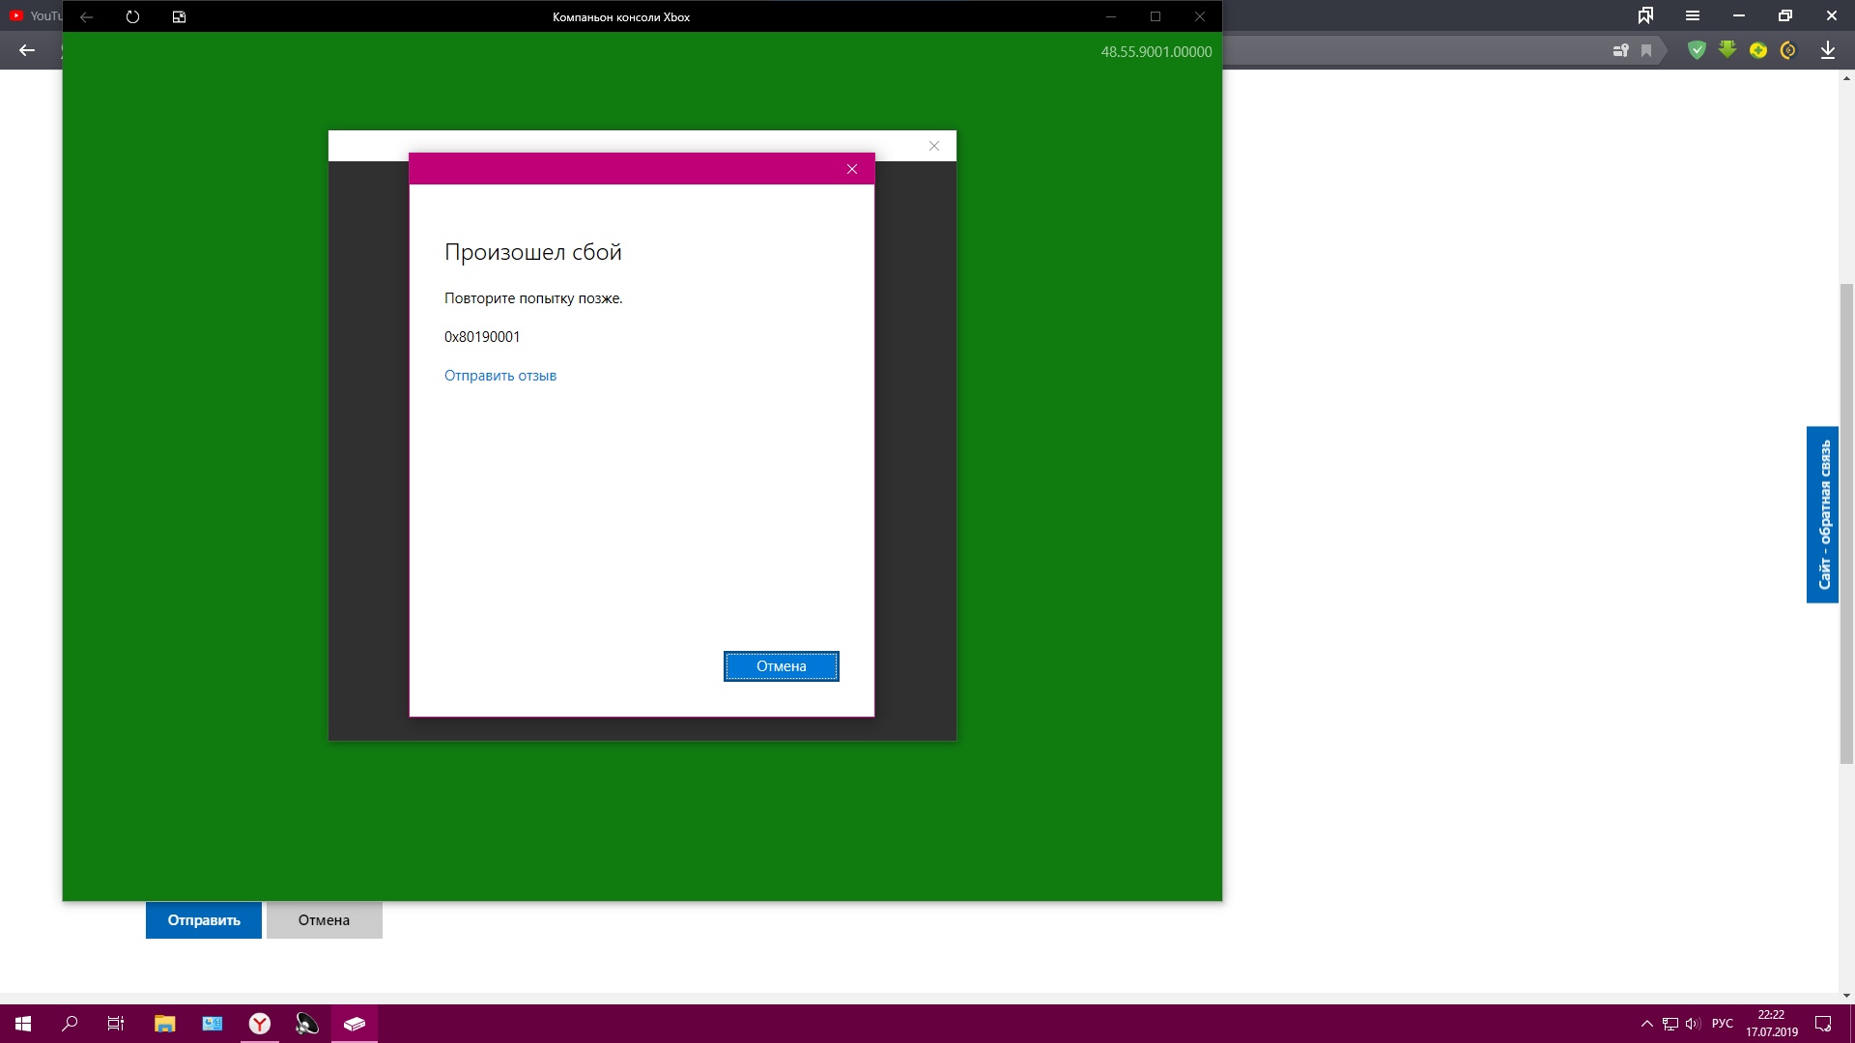
Task: Click the blue Отправить button on the web page
Action: pos(204,920)
